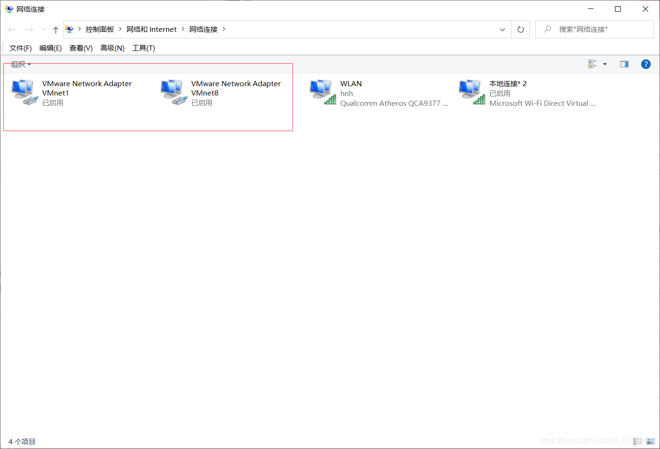Open the 查看(V) menu
This screenshot has height=449, width=660.
coord(81,48)
